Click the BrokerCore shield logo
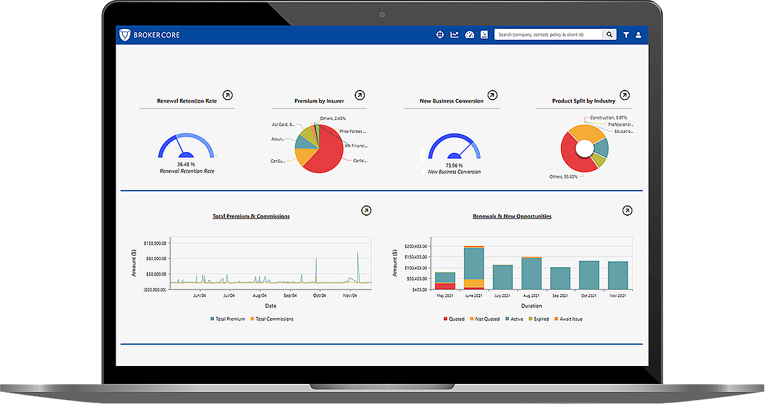 (125, 35)
